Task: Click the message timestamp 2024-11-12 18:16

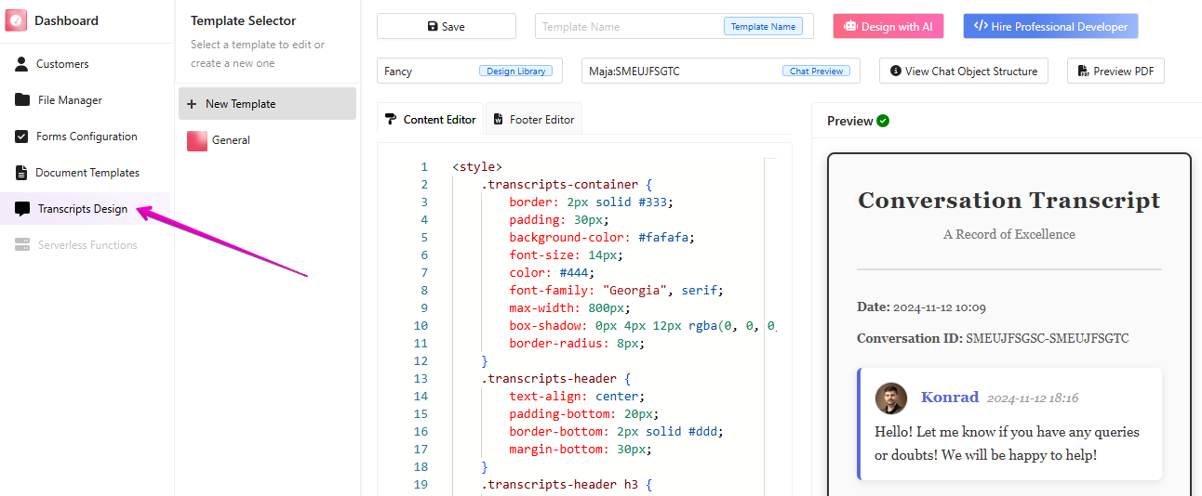Action: [1033, 398]
